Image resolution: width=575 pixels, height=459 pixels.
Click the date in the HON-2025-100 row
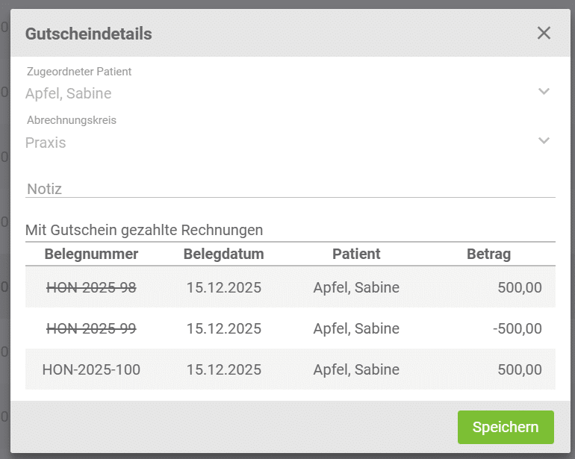[223, 369]
